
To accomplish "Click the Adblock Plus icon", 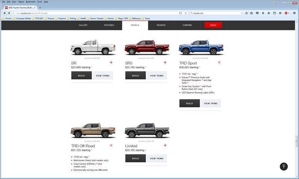I will (x=286, y=13).
